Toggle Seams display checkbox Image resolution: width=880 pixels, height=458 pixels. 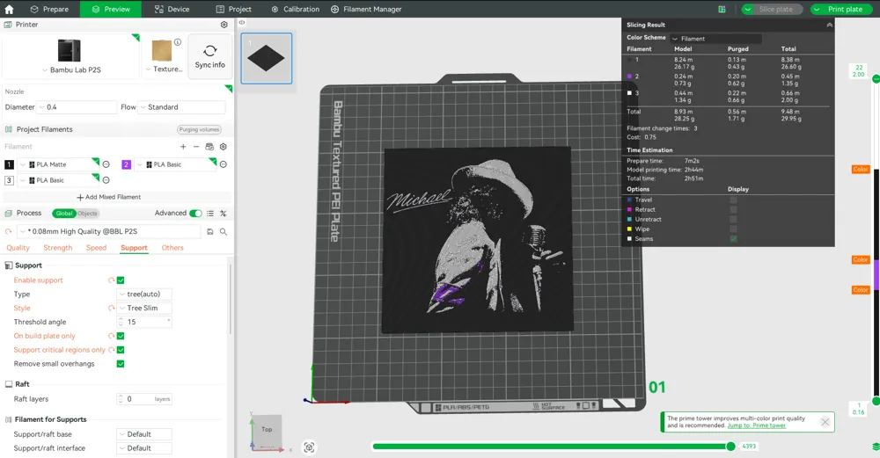coord(733,239)
